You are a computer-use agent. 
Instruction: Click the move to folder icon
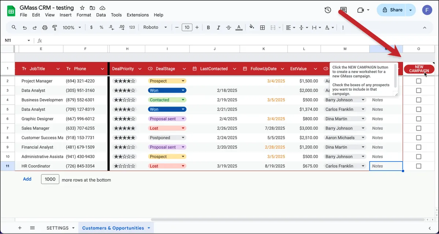click(92, 8)
